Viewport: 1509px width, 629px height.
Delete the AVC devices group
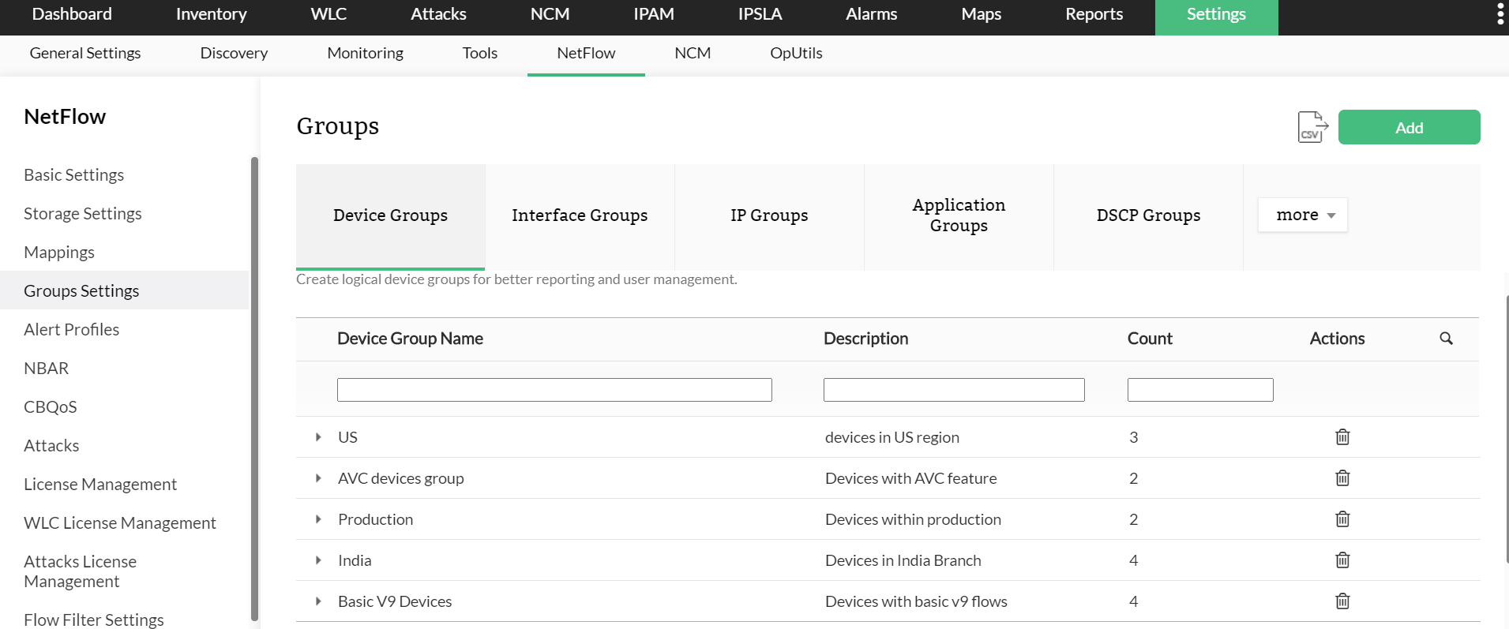1342,478
